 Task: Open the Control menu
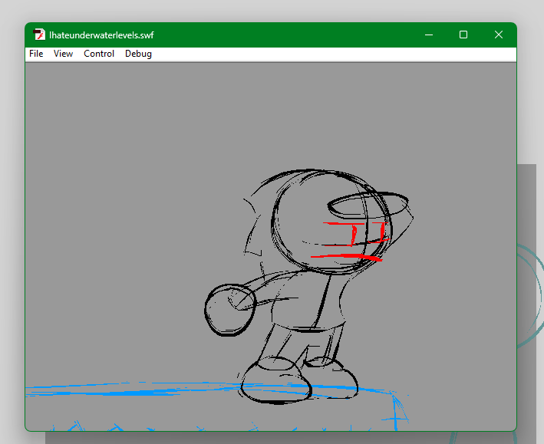pos(99,54)
